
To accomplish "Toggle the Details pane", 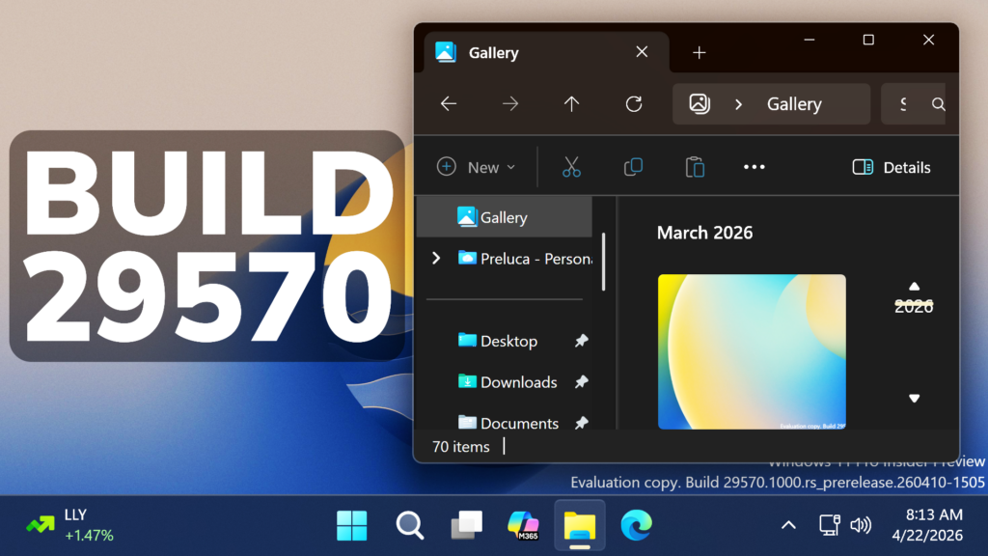I will [x=892, y=167].
